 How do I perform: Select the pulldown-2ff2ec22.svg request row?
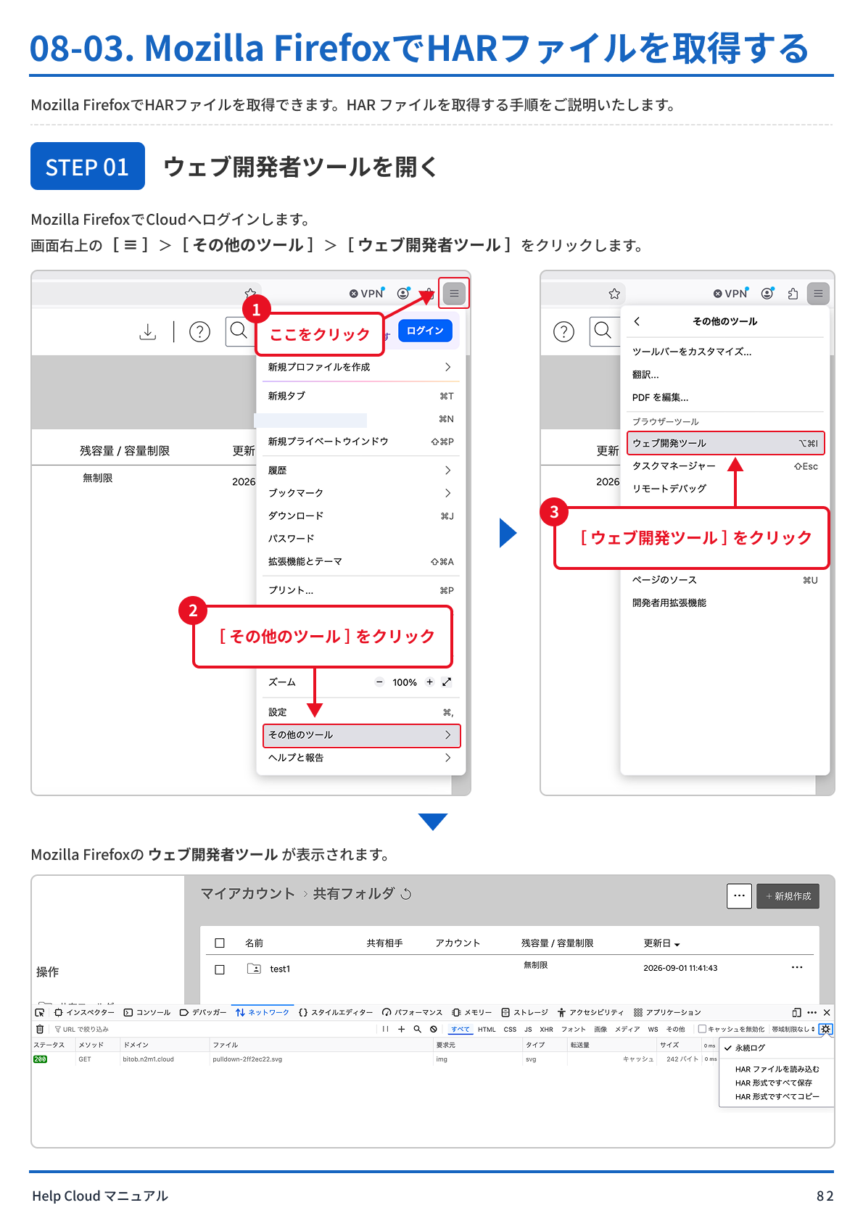[x=375, y=1059]
